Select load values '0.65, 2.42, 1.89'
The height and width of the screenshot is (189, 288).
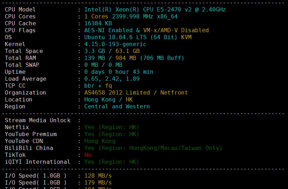112,79
